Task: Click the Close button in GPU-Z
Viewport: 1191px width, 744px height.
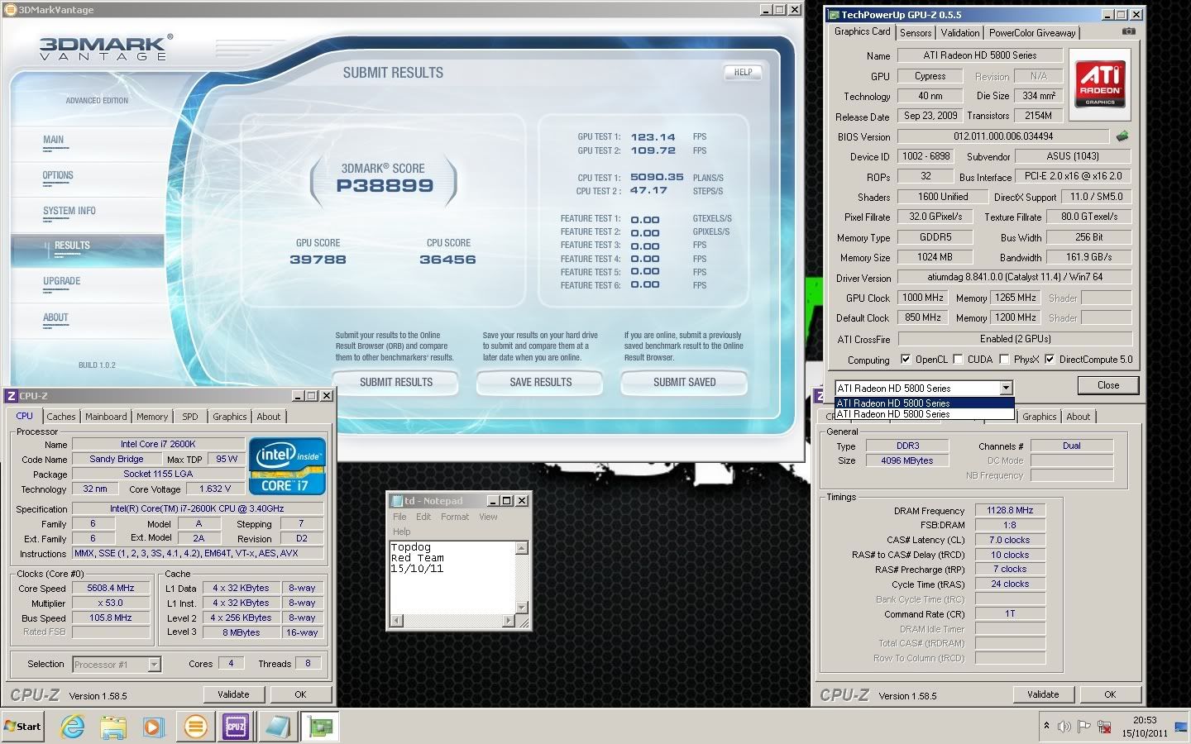Action: point(1108,385)
